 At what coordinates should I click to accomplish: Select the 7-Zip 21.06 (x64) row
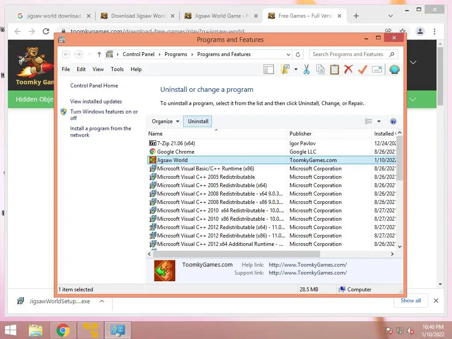(272, 143)
